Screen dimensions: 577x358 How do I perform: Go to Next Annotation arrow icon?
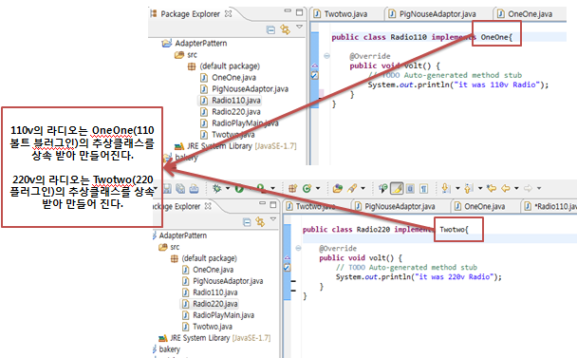pos(446,189)
